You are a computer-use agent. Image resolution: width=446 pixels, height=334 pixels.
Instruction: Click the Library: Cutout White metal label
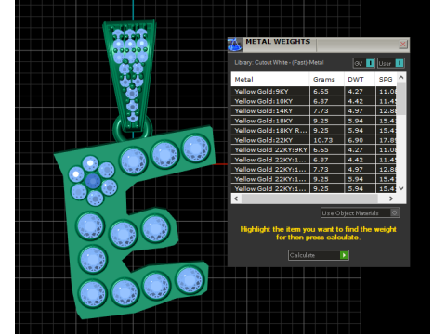[x=279, y=63]
